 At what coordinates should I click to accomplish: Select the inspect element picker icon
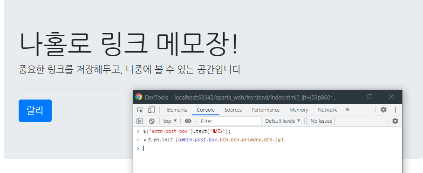point(140,110)
